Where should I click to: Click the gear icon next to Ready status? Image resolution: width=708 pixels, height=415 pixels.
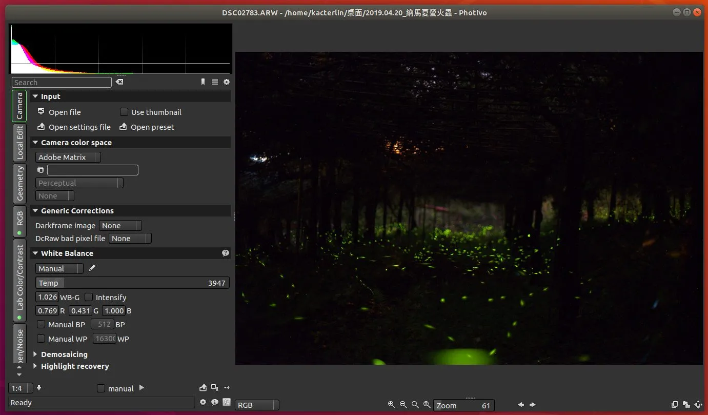click(x=203, y=402)
